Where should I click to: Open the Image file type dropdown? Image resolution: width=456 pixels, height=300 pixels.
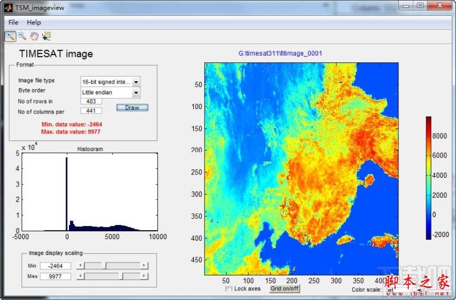(x=136, y=82)
